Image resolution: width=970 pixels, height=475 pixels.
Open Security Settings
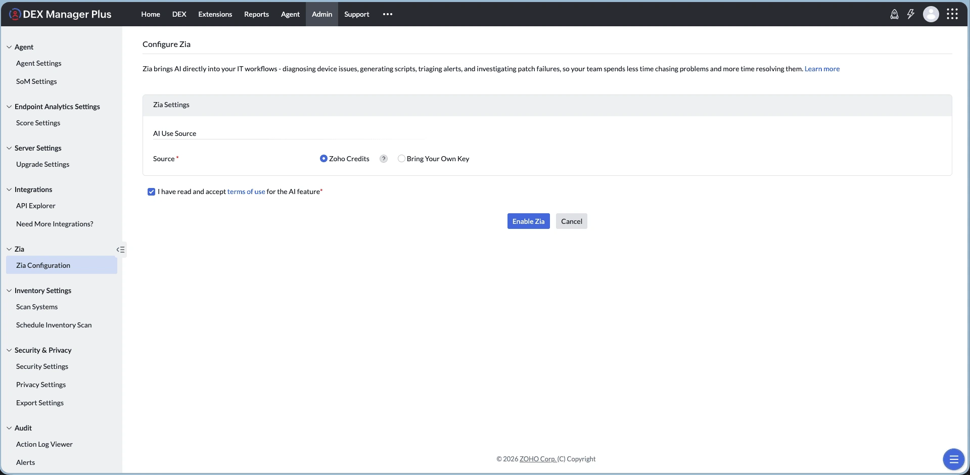(x=42, y=366)
